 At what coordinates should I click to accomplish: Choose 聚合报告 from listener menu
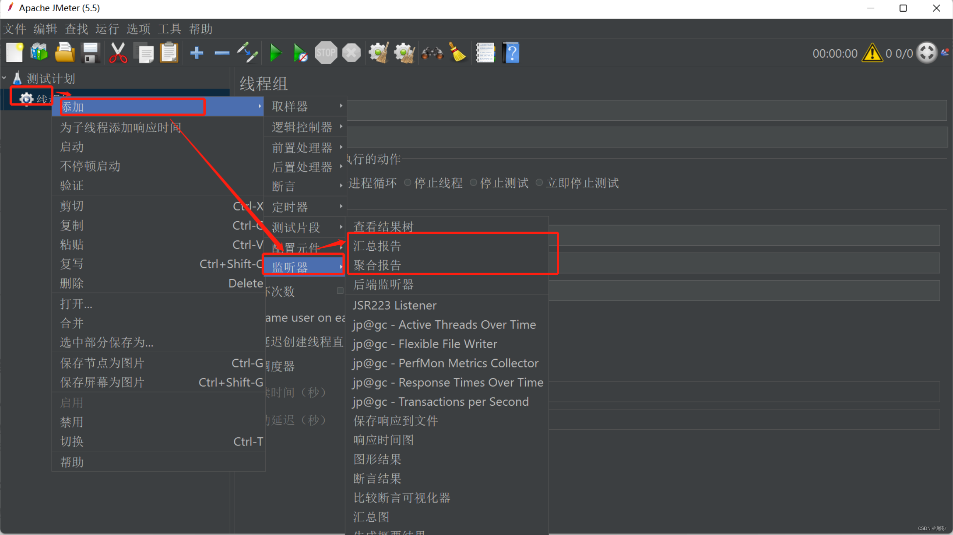377,265
